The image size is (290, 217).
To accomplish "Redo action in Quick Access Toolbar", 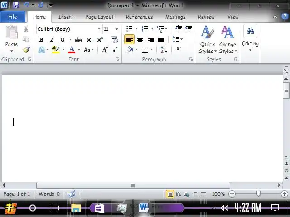I will click(x=41, y=5).
